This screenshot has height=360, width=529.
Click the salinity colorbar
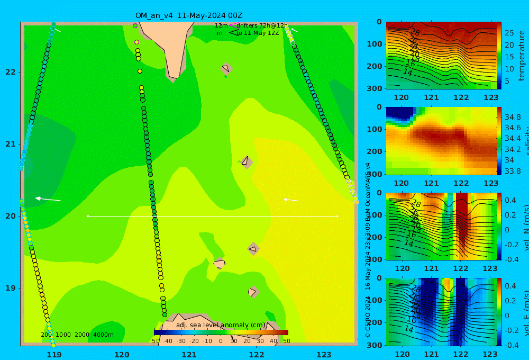499,141
